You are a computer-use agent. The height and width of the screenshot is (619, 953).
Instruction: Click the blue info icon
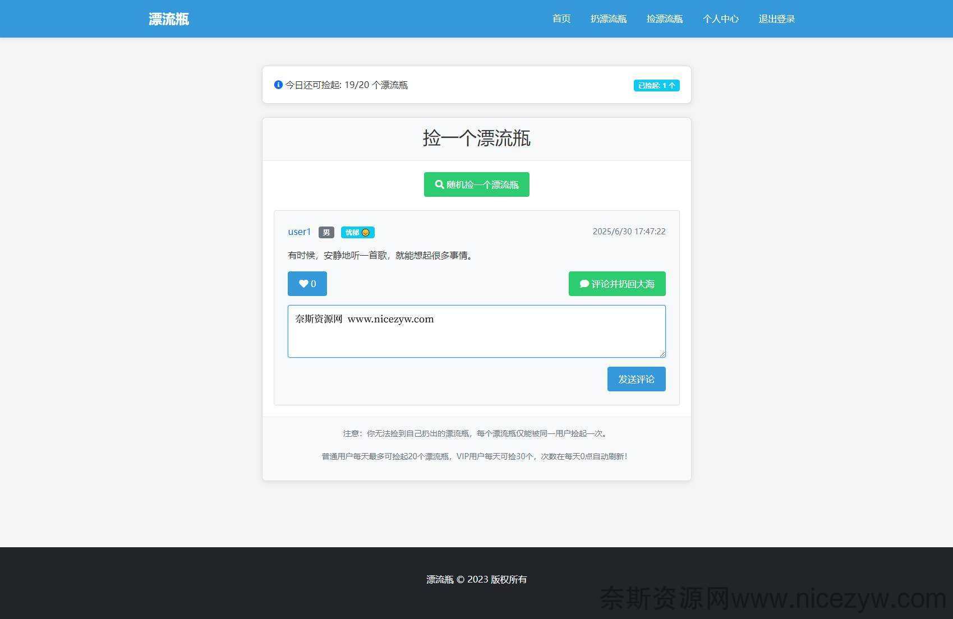tap(278, 85)
